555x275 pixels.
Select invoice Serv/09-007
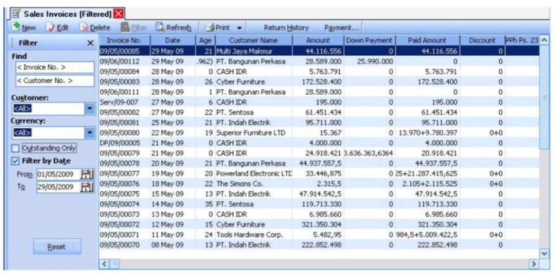pos(118,102)
